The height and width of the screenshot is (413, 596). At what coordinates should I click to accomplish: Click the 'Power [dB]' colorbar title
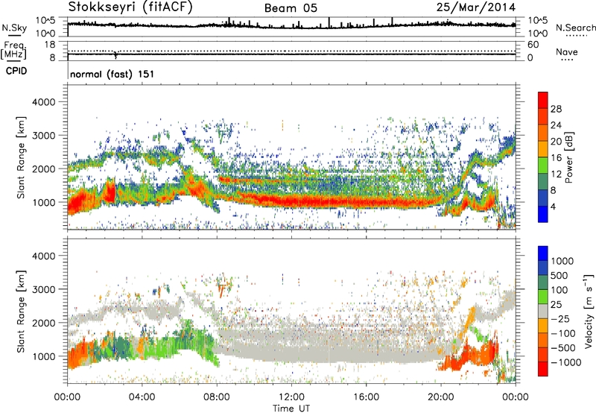coord(569,157)
